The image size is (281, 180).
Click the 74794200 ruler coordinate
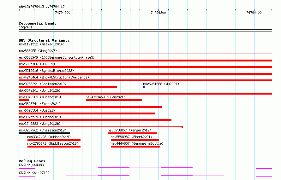pyautogui.click(x=63, y=13)
